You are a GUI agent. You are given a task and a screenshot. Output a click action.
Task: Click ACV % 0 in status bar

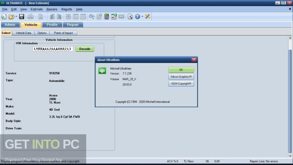[172, 161]
